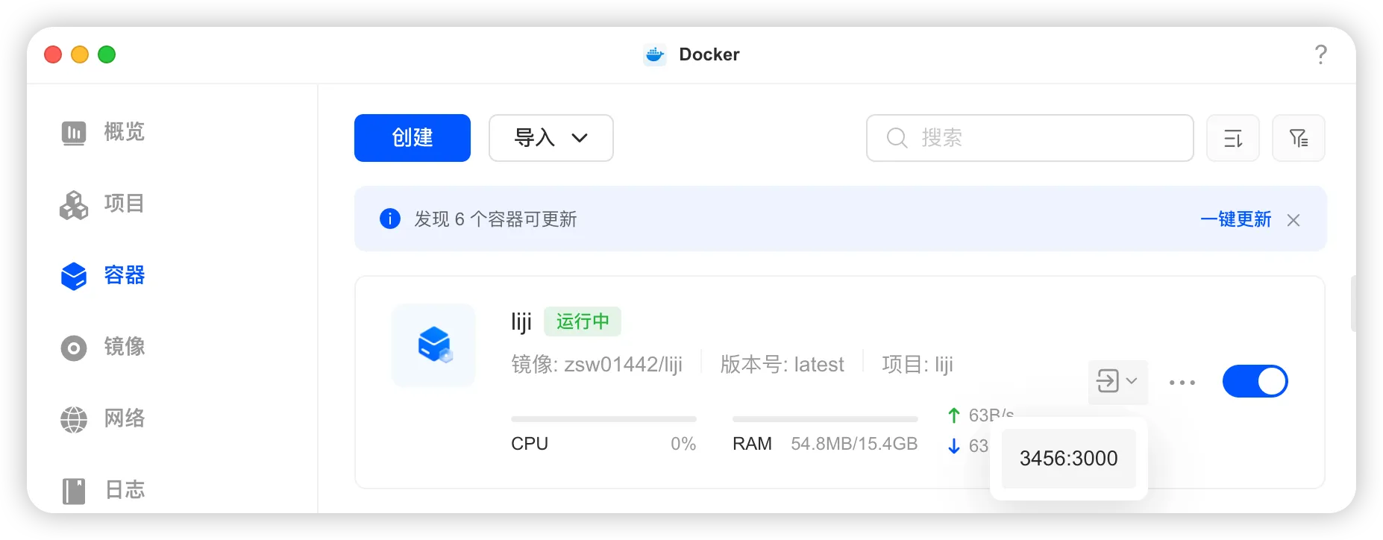Click the download speed arrow icon
This screenshot has height=540, width=1383.
coord(953,446)
